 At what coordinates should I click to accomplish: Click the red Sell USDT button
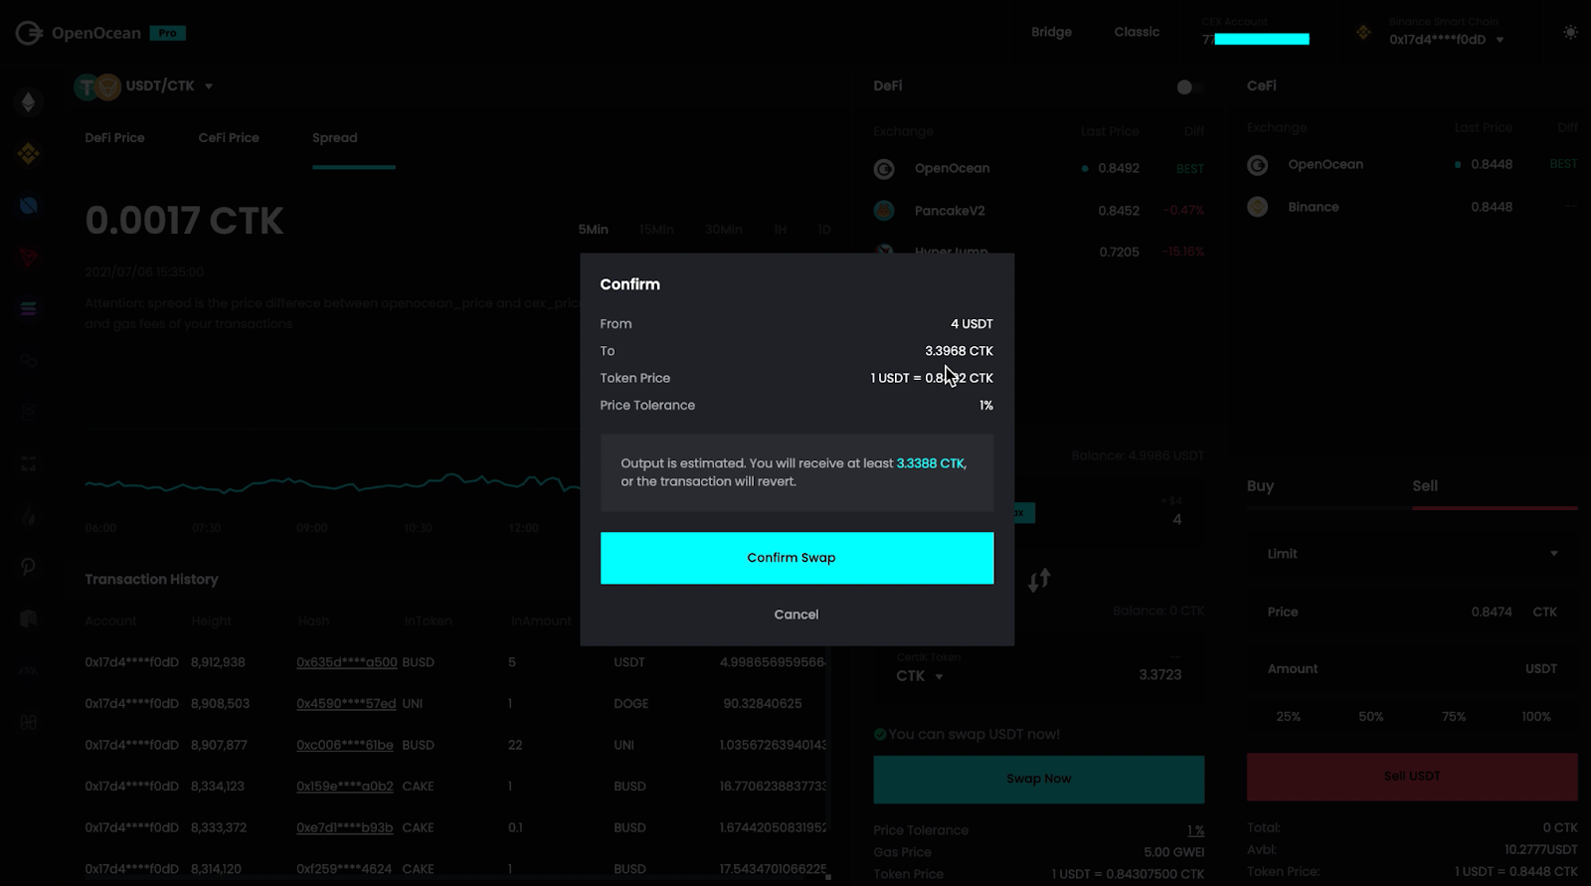pyautogui.click(x=1412, y=777)
